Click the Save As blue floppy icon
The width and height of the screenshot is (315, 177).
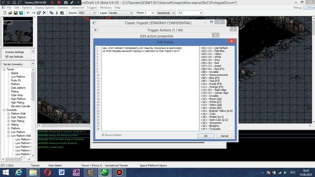tap(21, 13)
